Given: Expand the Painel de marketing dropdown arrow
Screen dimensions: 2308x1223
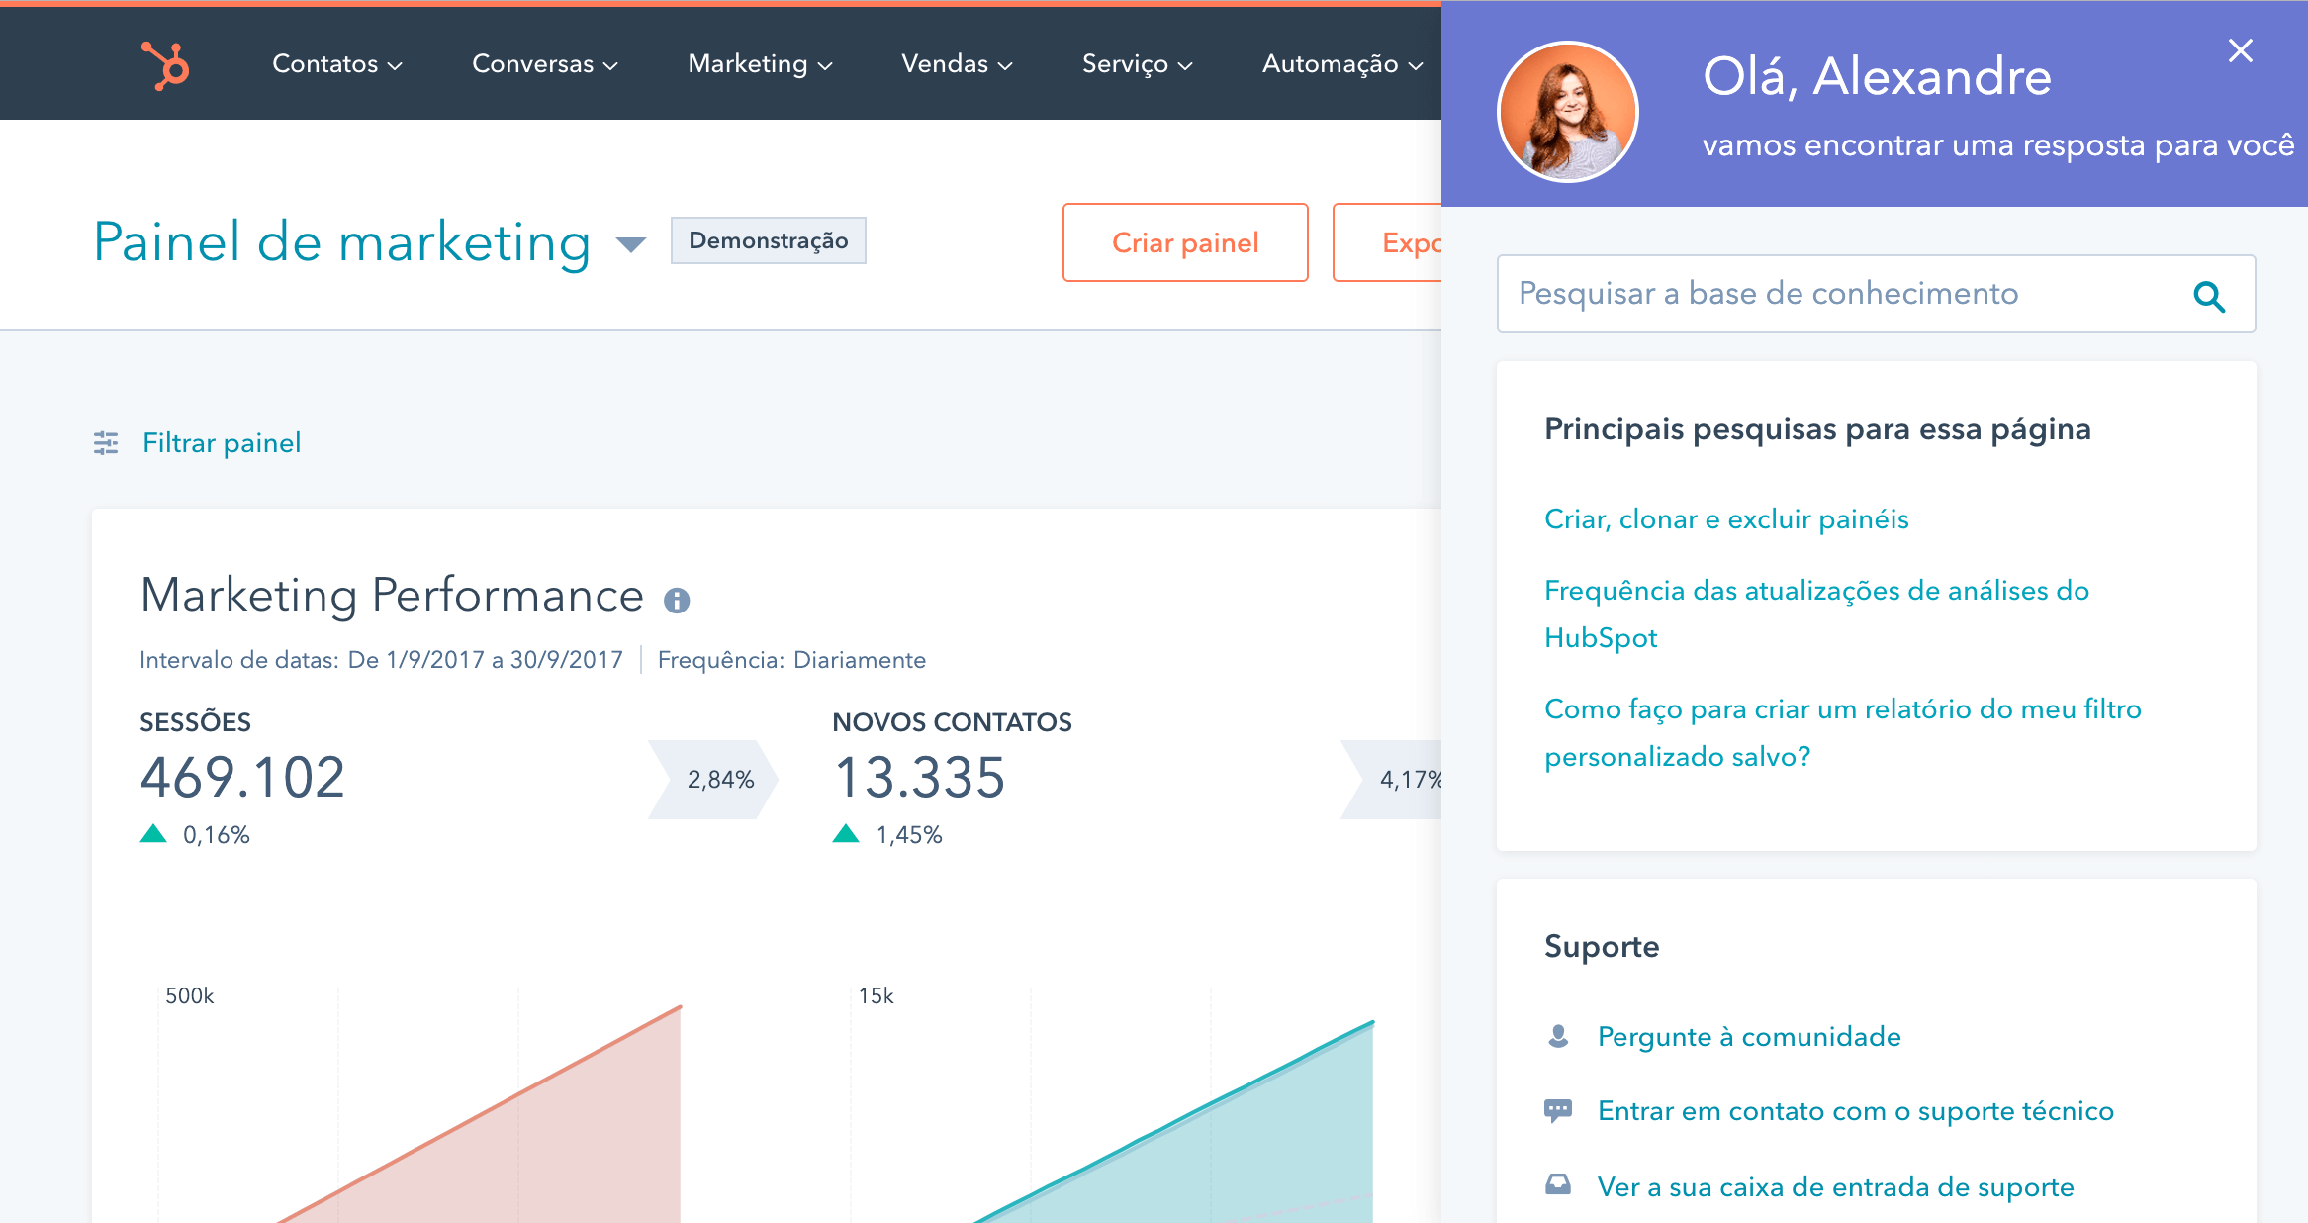Looking at the screenshot, I should coord(630,243).
